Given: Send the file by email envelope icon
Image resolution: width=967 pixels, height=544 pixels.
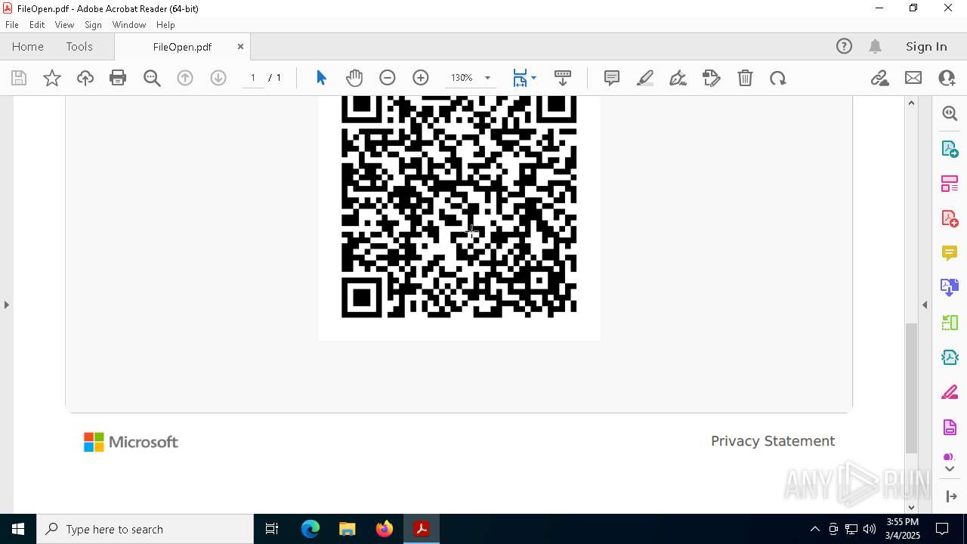Looking at the screenshot, I should 913,78.
